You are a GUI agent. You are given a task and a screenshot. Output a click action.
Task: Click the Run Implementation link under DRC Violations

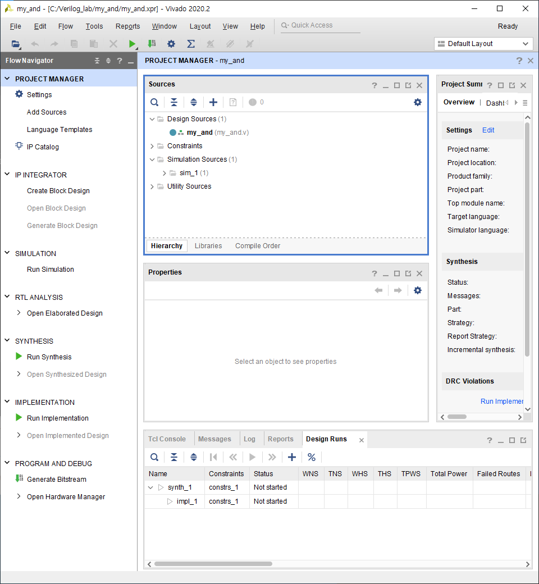coord(501,401)
